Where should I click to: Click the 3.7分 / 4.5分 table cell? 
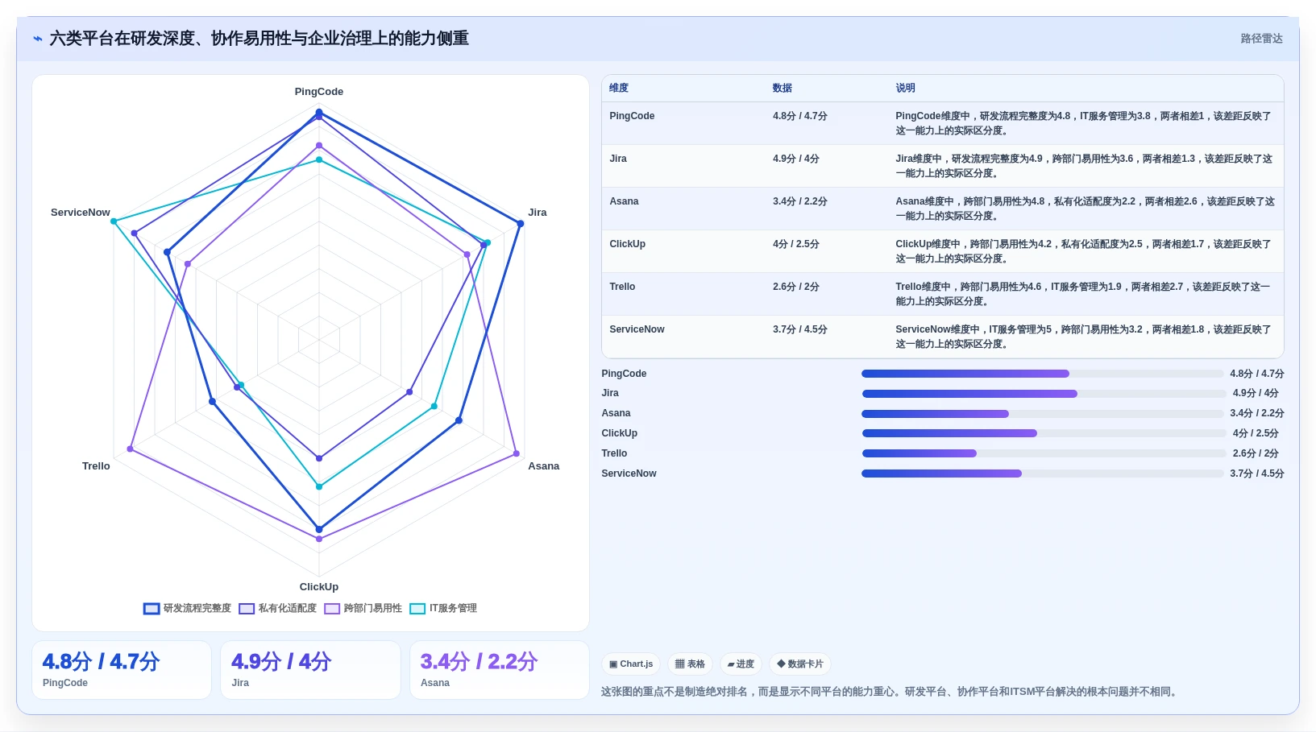pyautogui.click(x=800, y=329)
